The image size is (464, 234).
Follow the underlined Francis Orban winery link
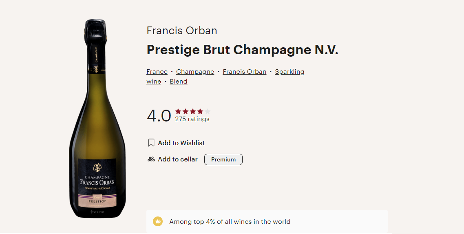point(244,72)
